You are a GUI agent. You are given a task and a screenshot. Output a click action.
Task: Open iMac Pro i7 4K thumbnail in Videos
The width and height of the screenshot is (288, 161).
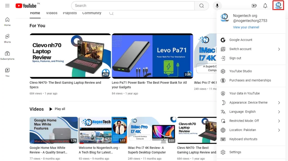tap(152, 130)
